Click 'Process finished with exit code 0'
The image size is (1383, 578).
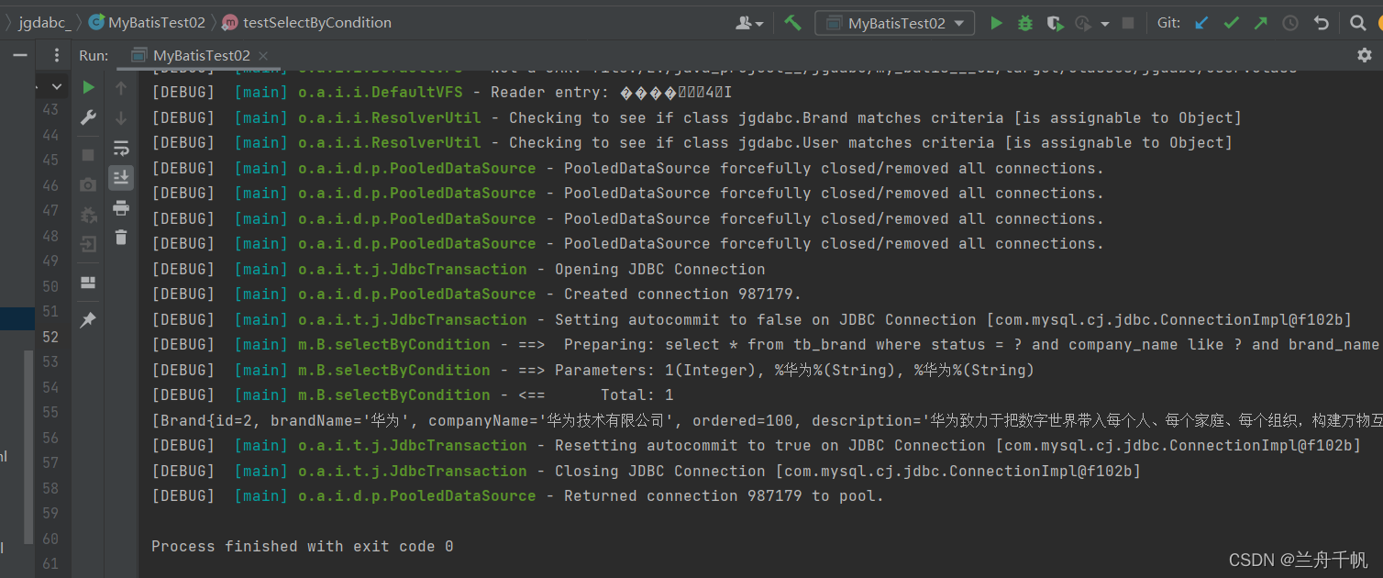(303, 546)
